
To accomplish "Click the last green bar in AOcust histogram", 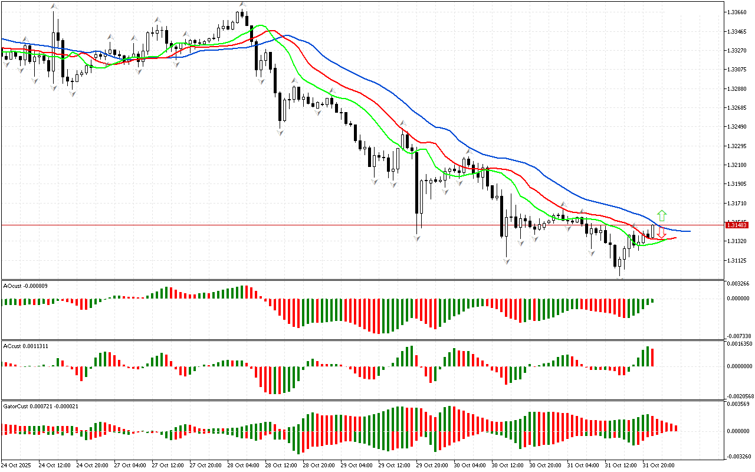I will 652,300.
